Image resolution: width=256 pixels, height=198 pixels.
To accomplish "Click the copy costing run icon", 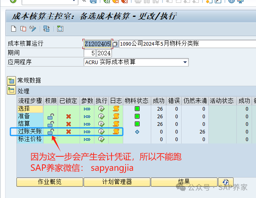I will [x=23, y=29].
